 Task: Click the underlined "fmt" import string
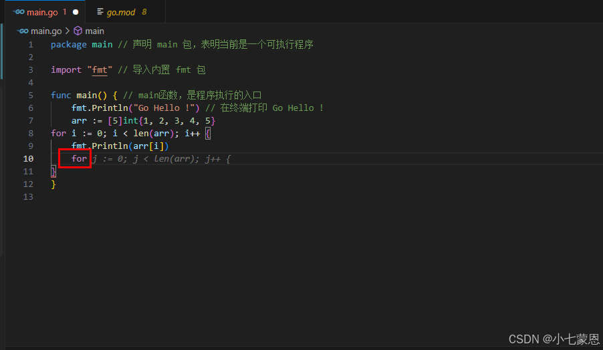(x=100, y=70)
